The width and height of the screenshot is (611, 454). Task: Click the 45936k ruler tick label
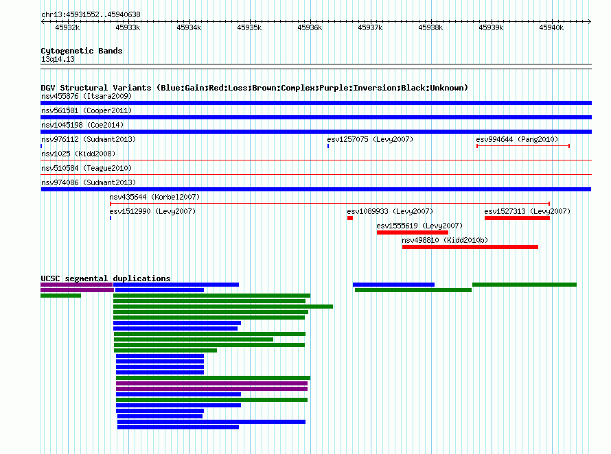pos(310,27)
